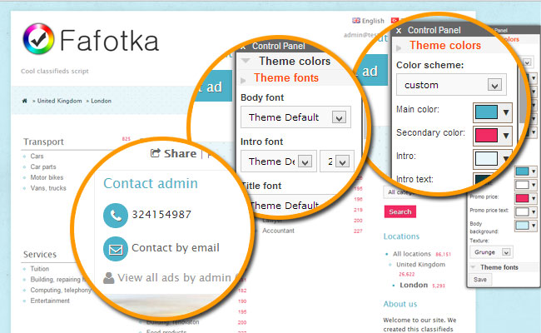The image size is (541, 333).
Task: Click the envelope icon for email contact
Action: coord(116,249)
